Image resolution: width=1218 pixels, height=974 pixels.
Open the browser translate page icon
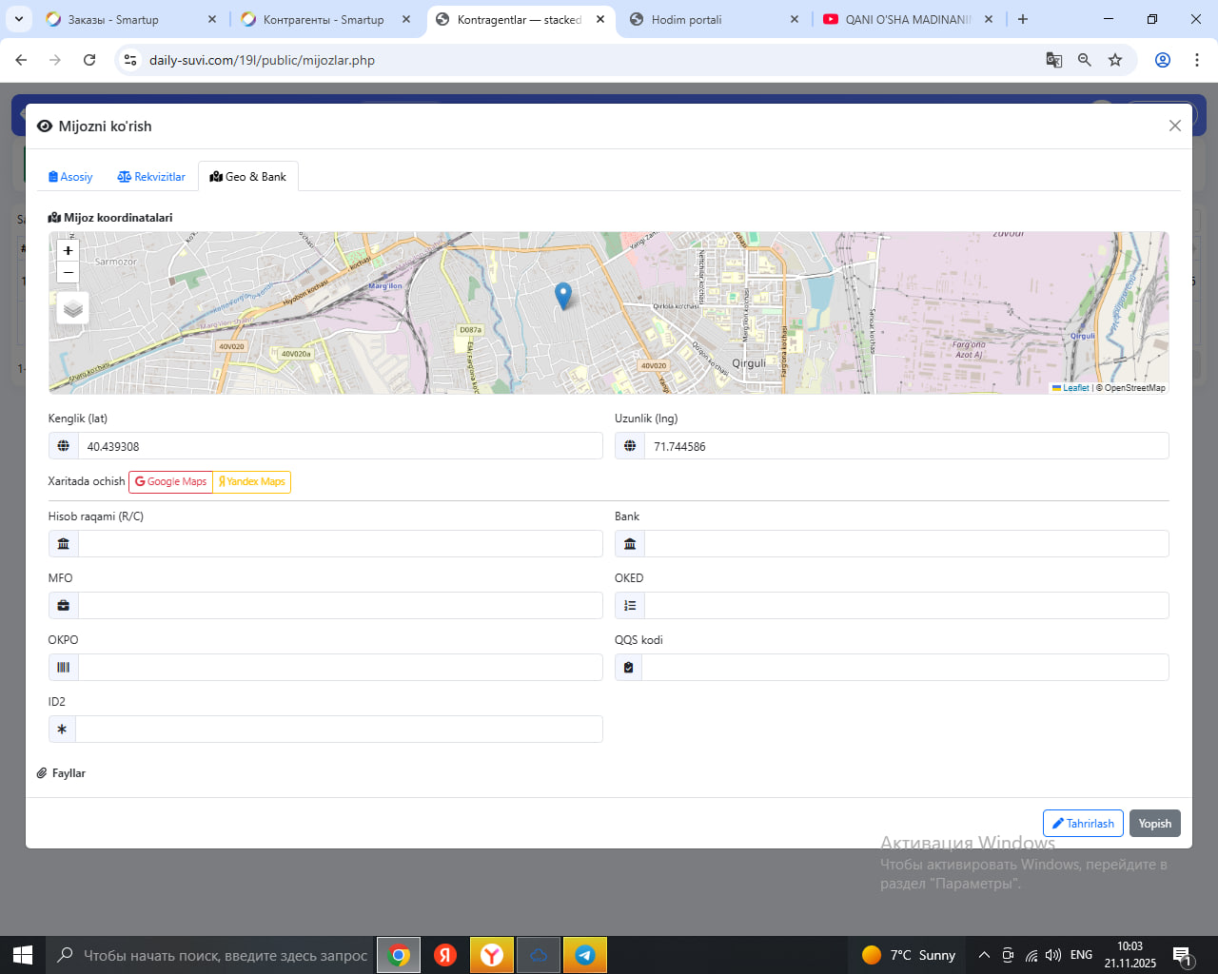coord(1053,60)
